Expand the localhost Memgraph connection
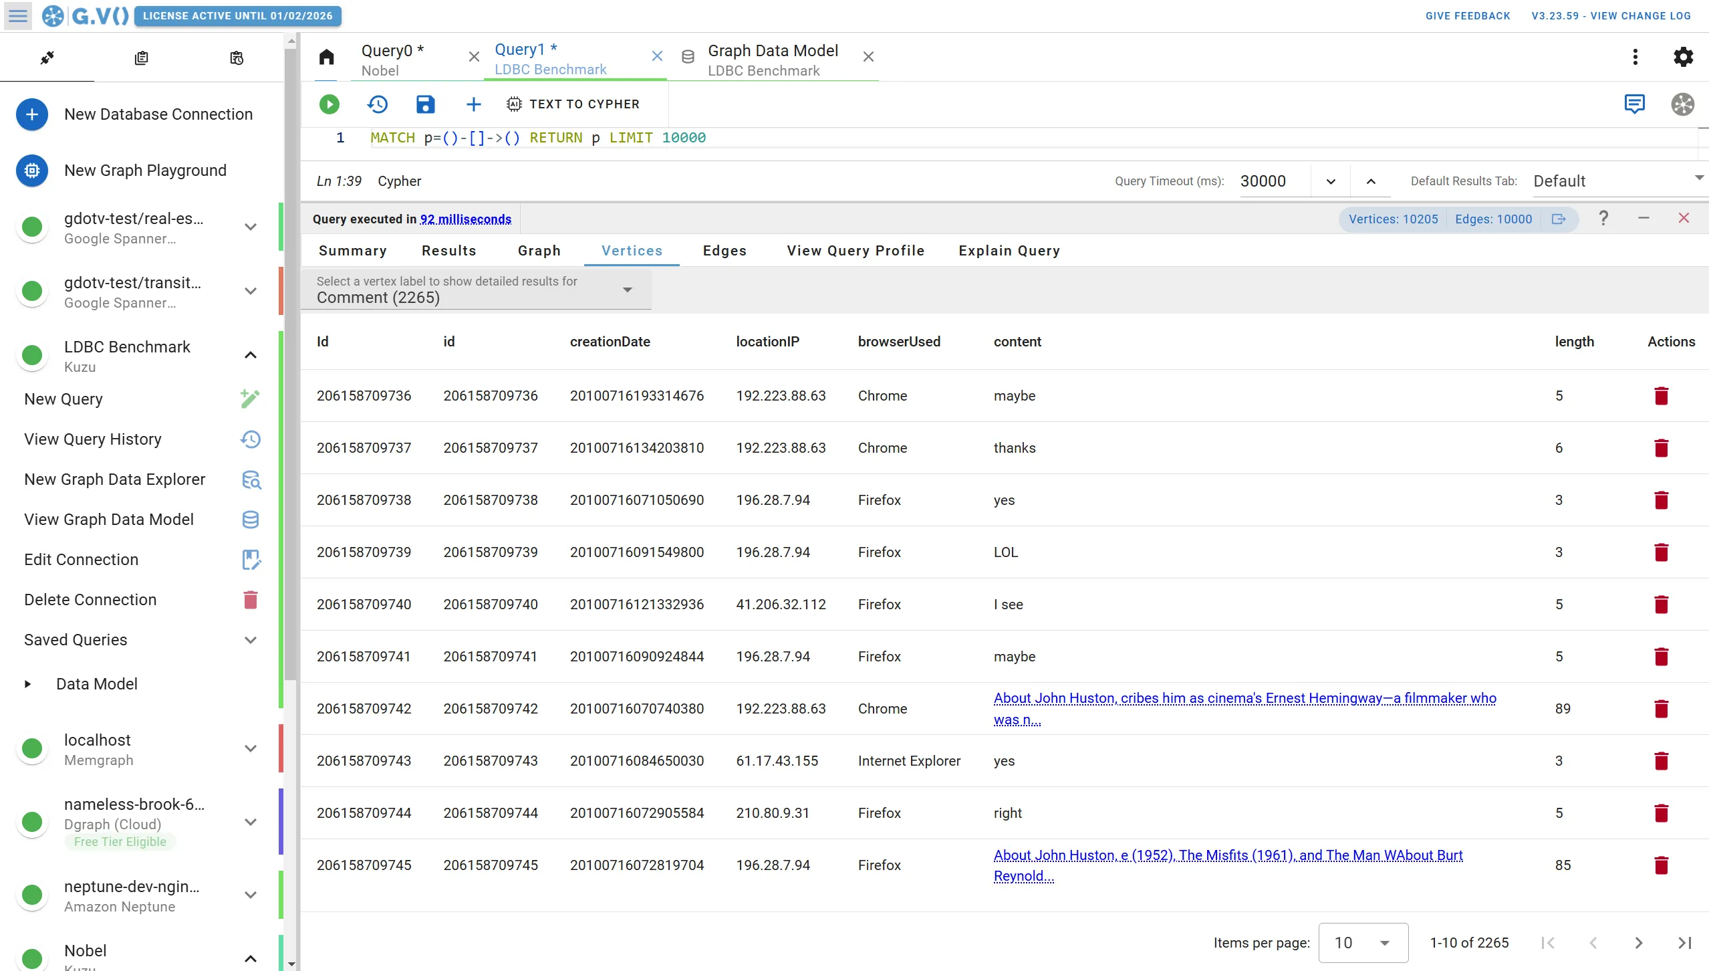1709x971 pixels. 251,748
